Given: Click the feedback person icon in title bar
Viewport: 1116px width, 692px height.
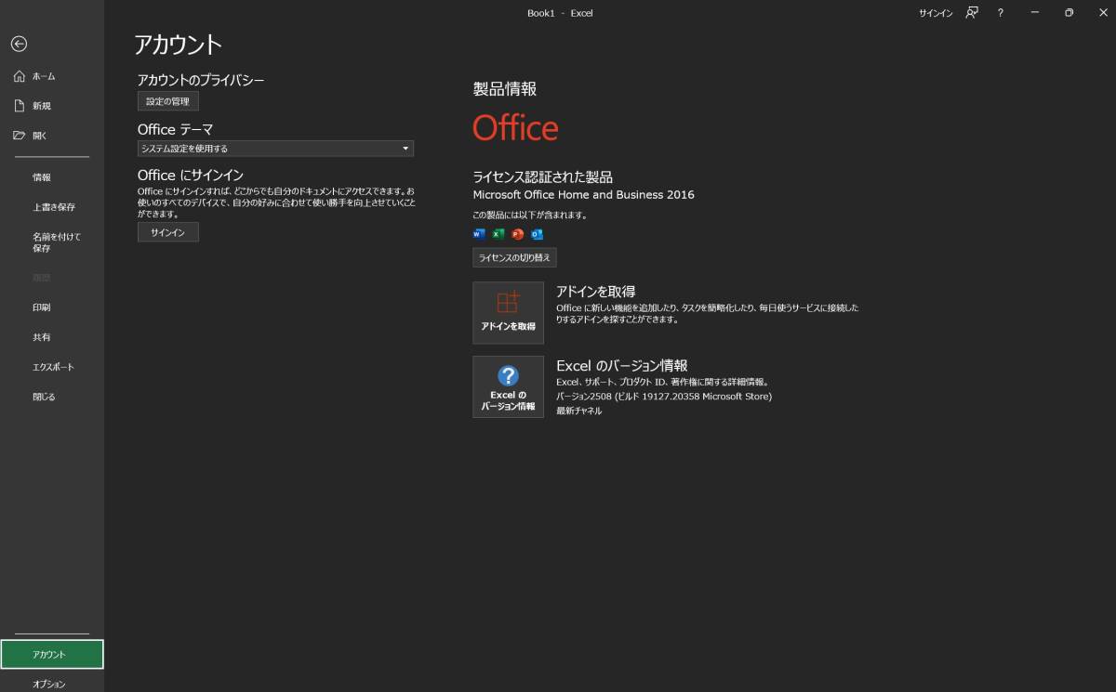Looking at the screenshot, I should [x=972, y=13].
